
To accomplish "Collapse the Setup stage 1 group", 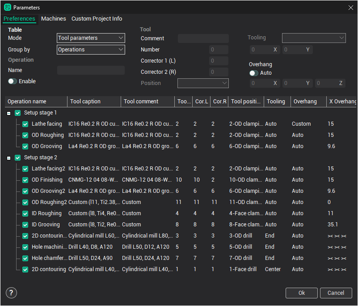I will tap(9, 113).
